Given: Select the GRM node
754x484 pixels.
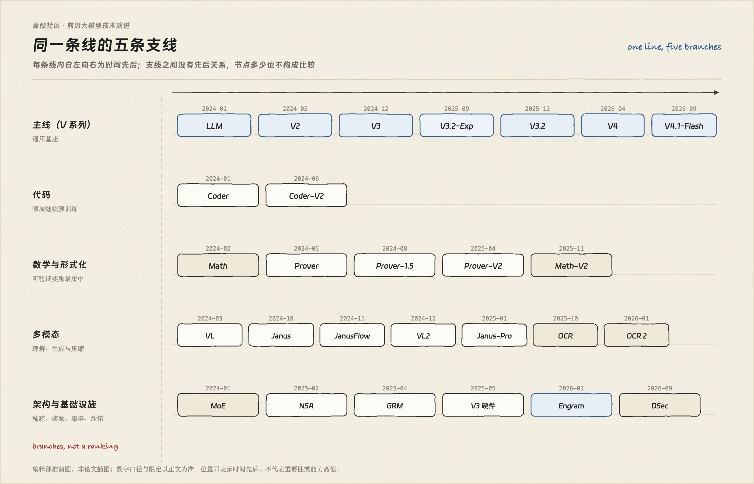Looking at the screenshot, I should (x=395, y=405).
